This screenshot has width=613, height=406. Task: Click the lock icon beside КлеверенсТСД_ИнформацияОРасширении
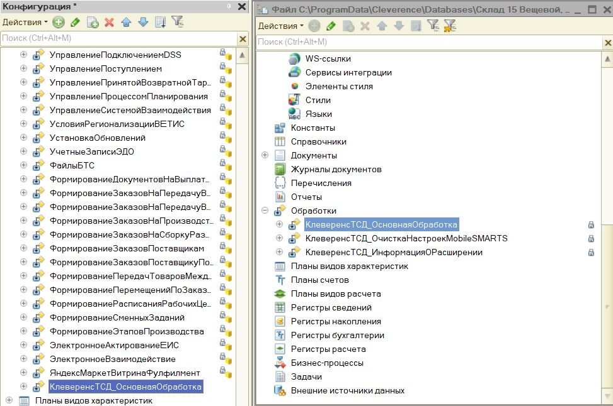tap(591, 253)
